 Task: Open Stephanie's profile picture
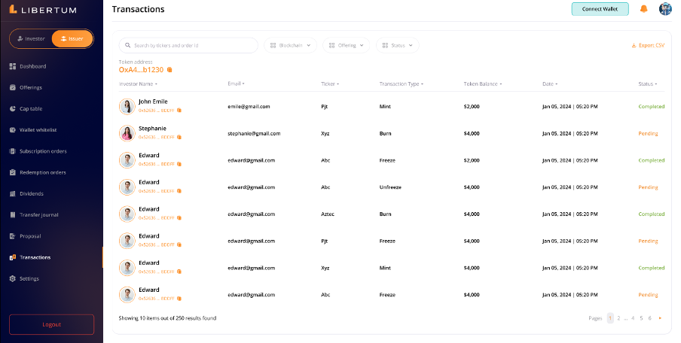[127, 133]
